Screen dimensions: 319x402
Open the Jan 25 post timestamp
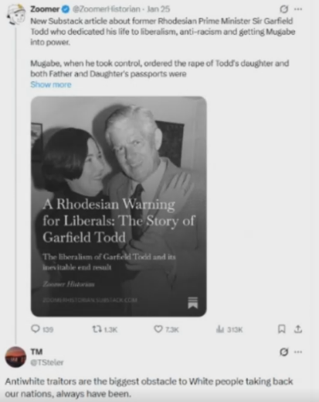point(158,9)
